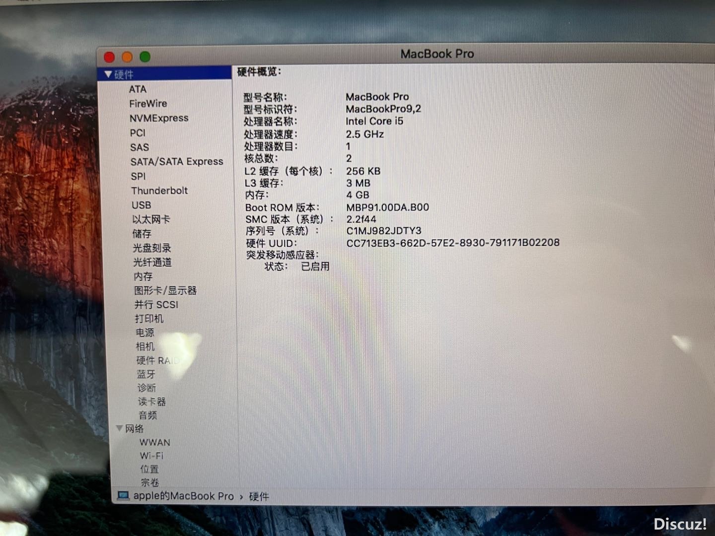
Task: Click the 突发移动感应器 label
Action: pos(283,255)
